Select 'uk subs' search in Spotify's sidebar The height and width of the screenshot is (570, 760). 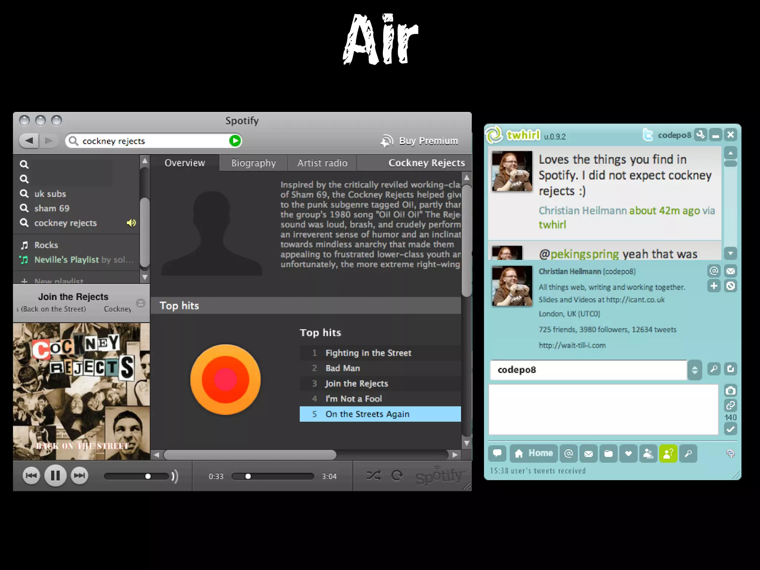(50, 194)
